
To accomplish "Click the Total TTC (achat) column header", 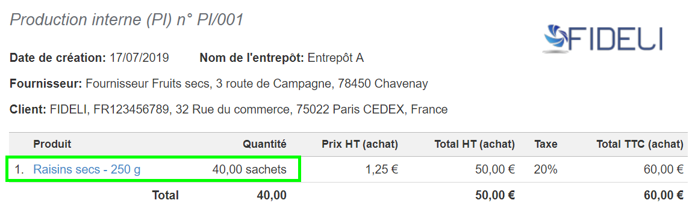I will pyautogui.click(x=640, y=144).
